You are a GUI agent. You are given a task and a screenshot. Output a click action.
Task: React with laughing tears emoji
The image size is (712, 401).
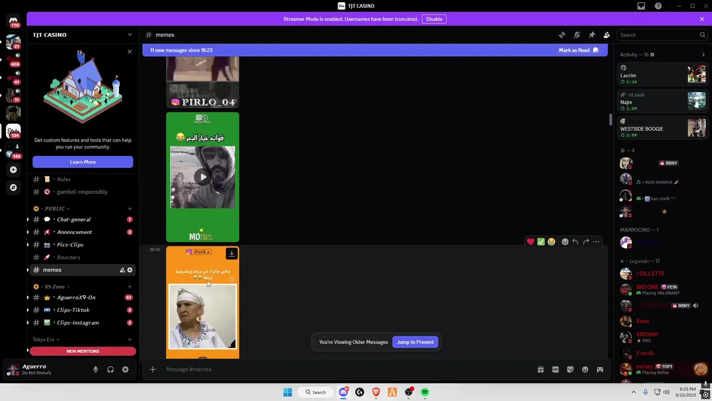coord(551,242)
